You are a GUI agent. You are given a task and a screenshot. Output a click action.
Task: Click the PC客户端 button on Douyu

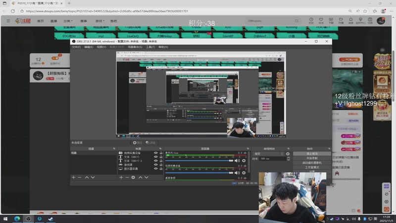[x=349, y=59]
